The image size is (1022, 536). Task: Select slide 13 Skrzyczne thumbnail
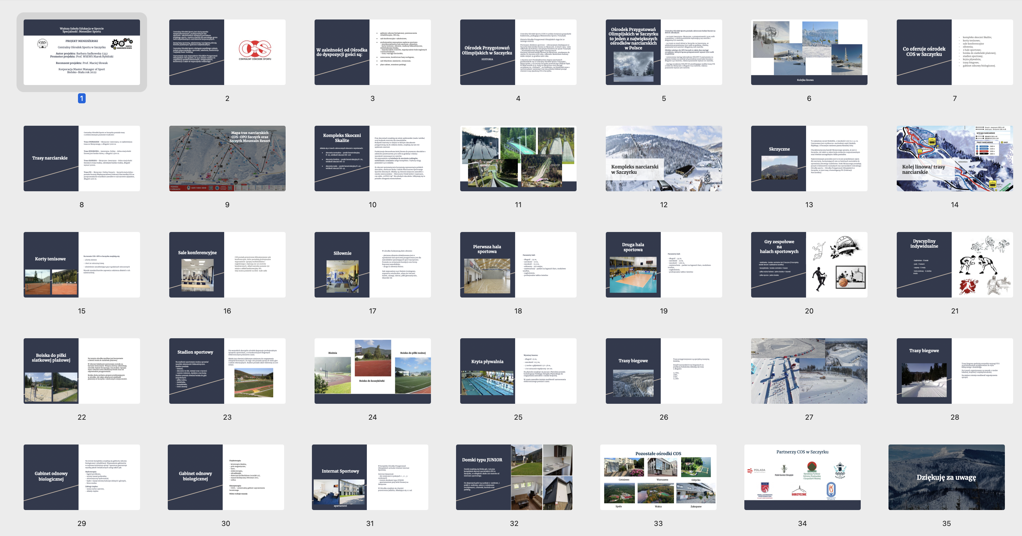(809, 158)
